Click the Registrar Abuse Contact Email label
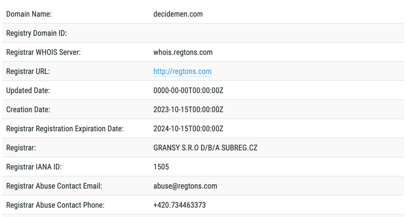The image size is (406, 217). tap(54, 186)
